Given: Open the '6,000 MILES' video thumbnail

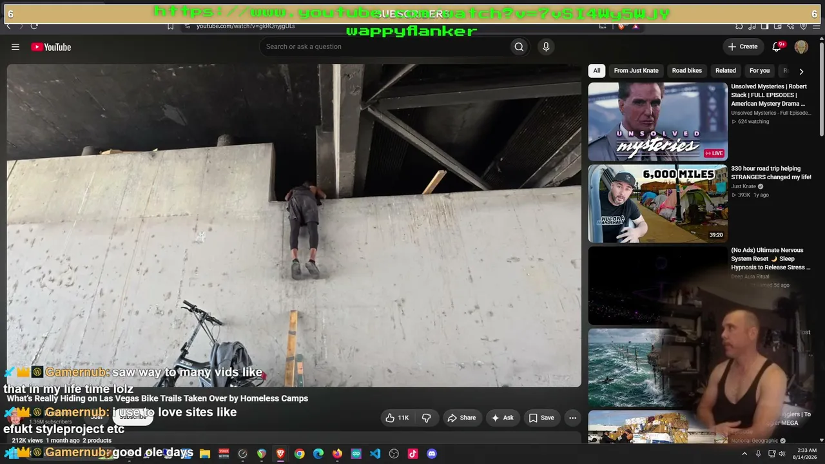Looking at the screenshot, I should 657,204.
